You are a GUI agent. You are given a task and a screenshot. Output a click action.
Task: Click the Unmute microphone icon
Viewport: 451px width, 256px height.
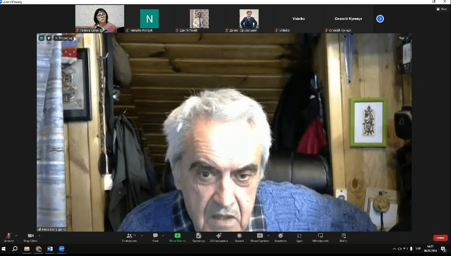click(x=8, y=236)
